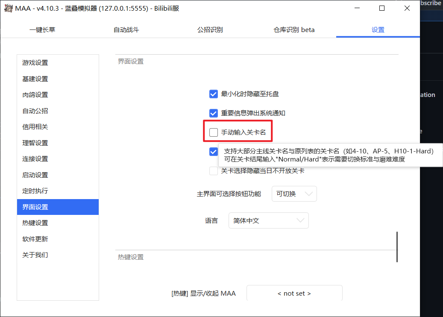Image resolution: width=443 pixels, height=317 pixels.
Task: Go to 软件更新 section
Action: pos(58,239)
